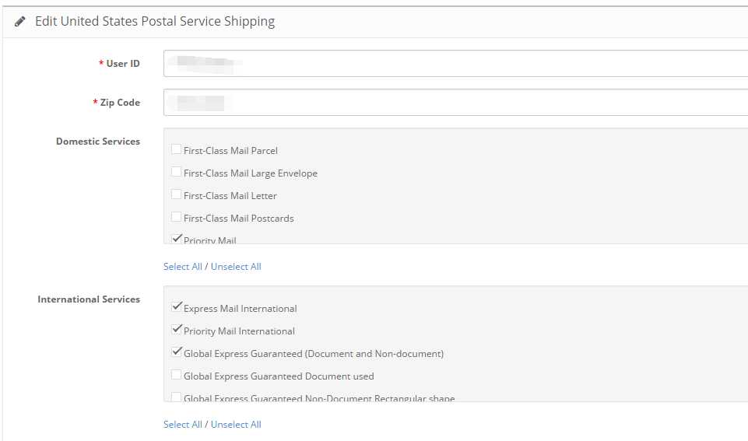This screenshot has height=441, width=748.
Task: Uncheck Global Express Guaranteed (Document and Non-document)
Action: [177, 352]
